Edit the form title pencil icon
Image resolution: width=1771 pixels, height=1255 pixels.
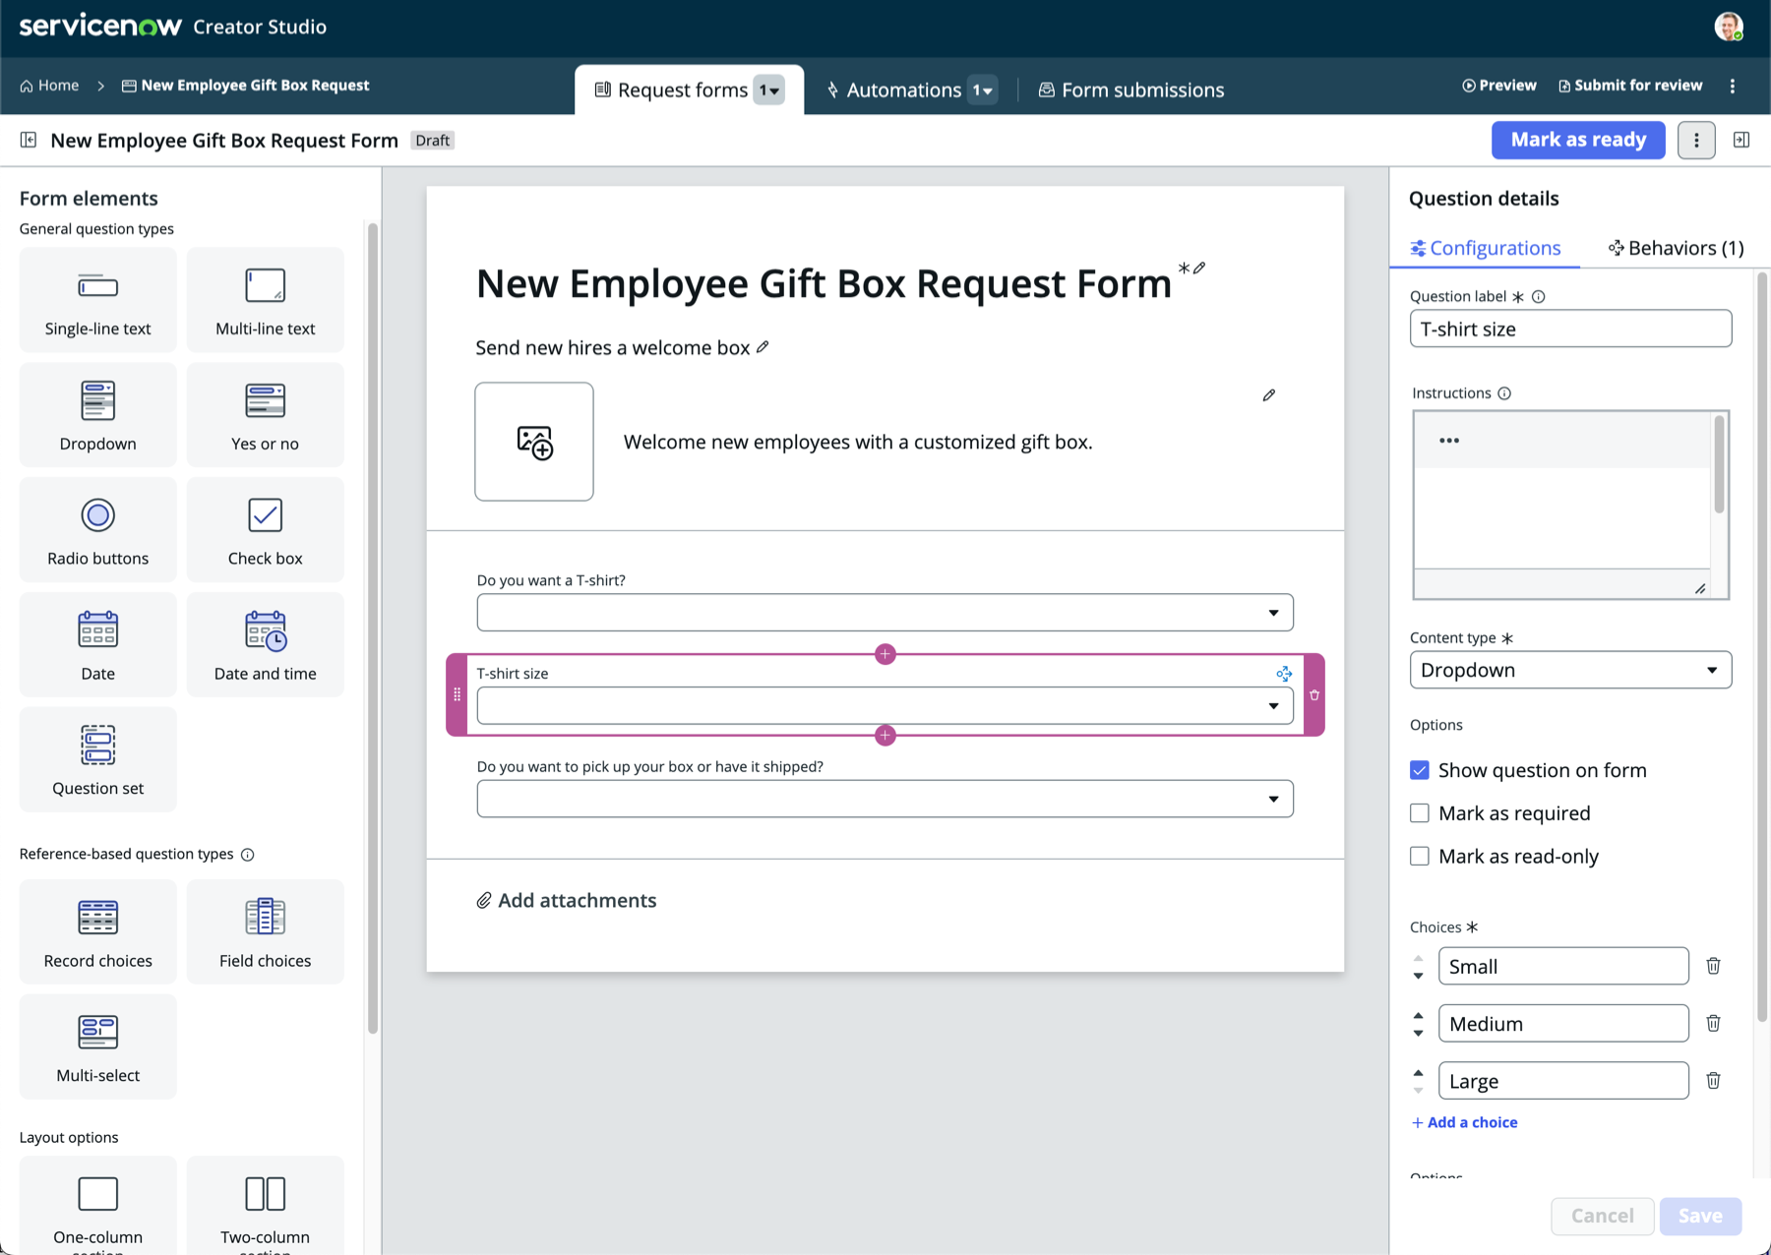pyautogui.click(x=1199, y=268)
